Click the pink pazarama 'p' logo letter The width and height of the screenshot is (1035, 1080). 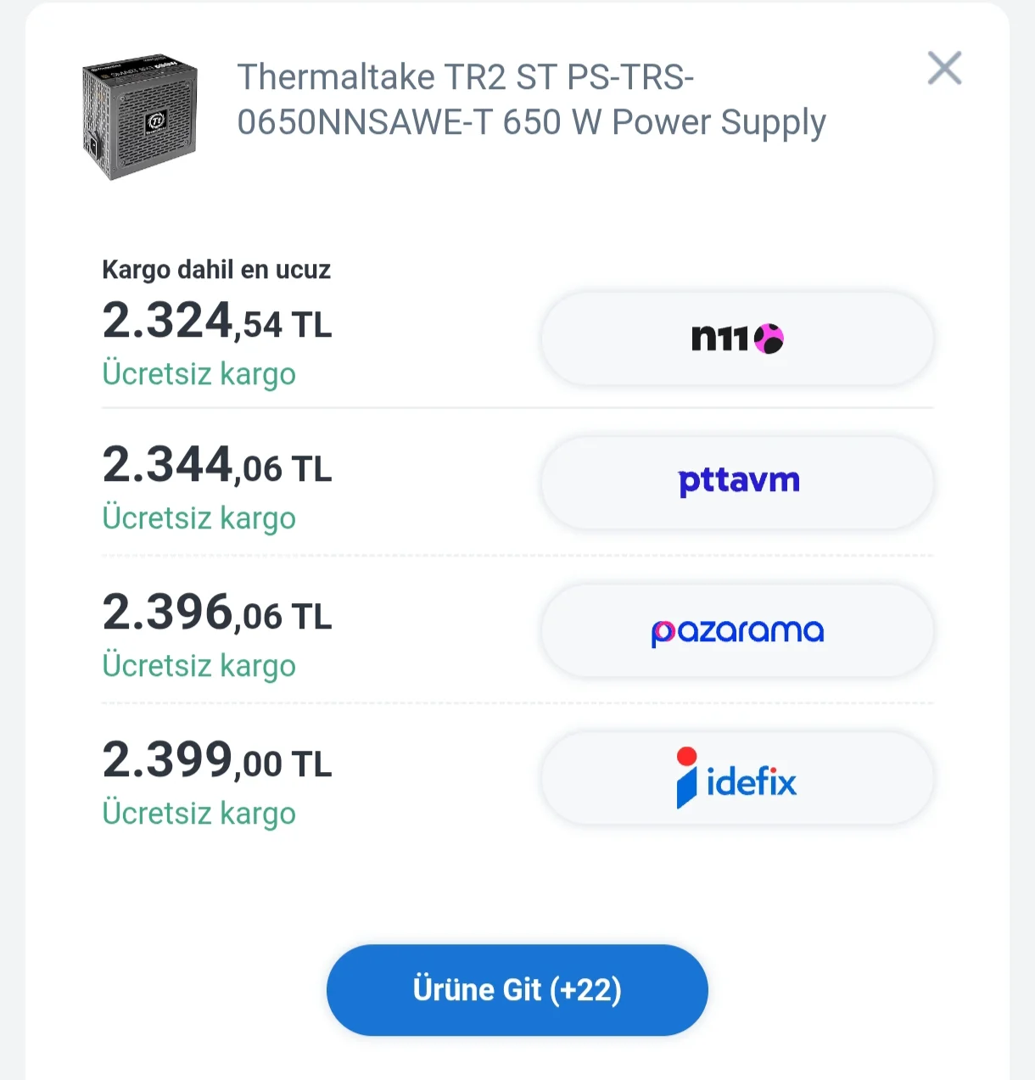pyautogui.click(x=663, y=633)
